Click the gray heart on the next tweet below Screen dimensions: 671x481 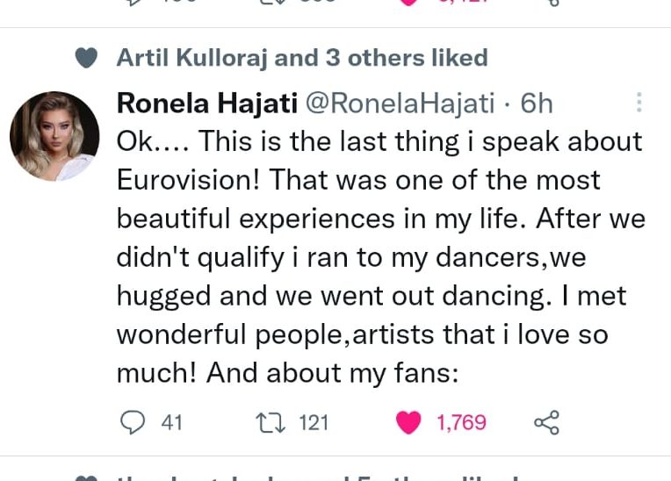(x=85, y=477)
